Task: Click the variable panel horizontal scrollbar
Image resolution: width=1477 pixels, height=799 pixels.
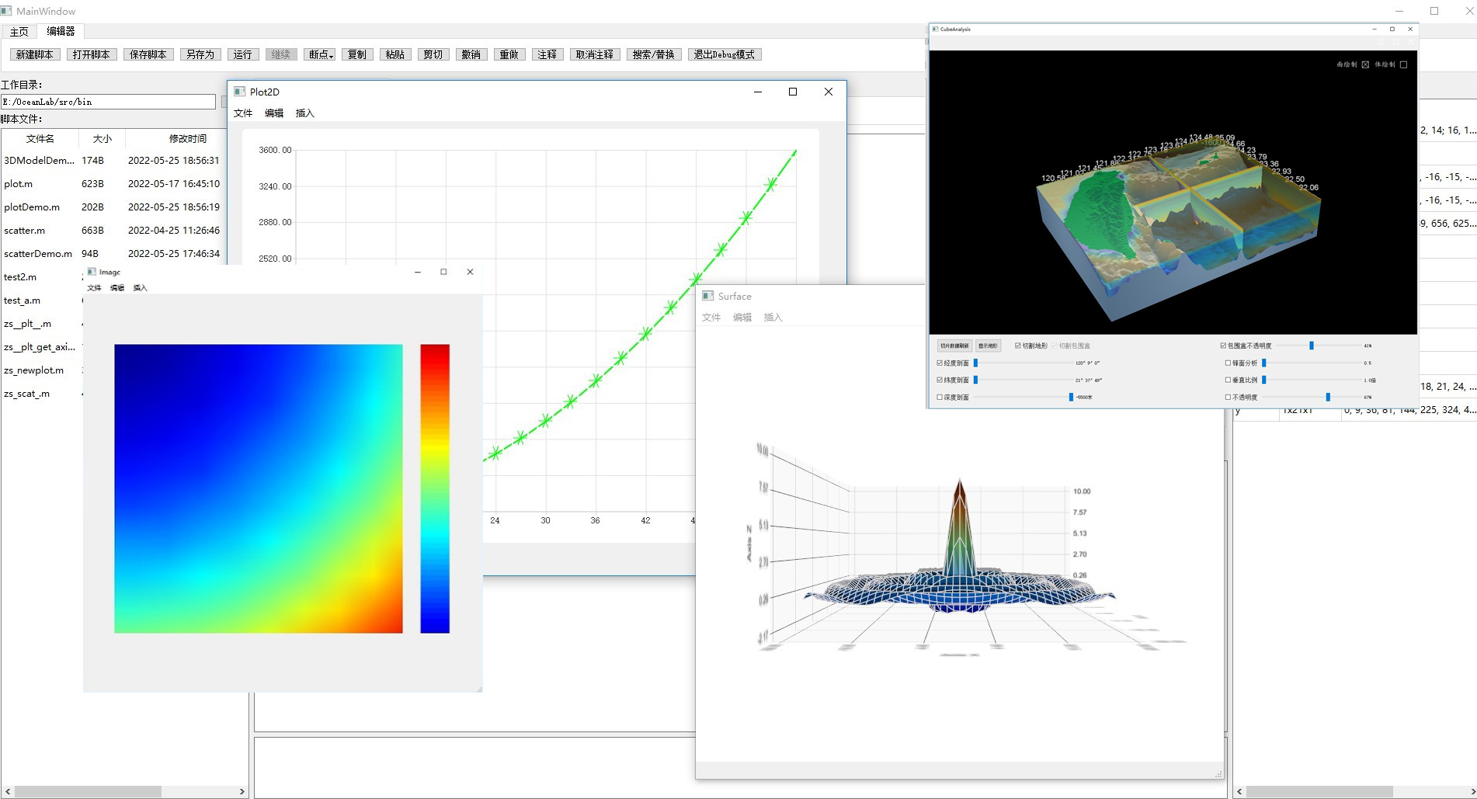Action: pyautogui.click(x=1318, y=792)
